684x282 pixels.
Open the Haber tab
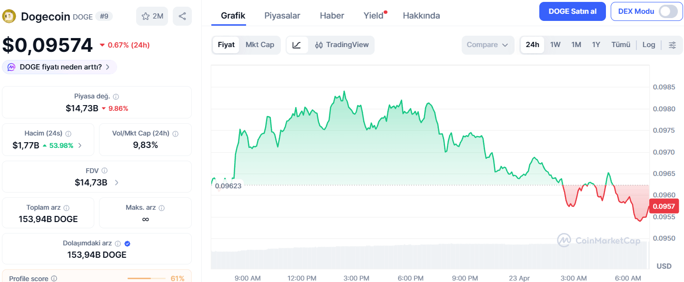point(332,15)
